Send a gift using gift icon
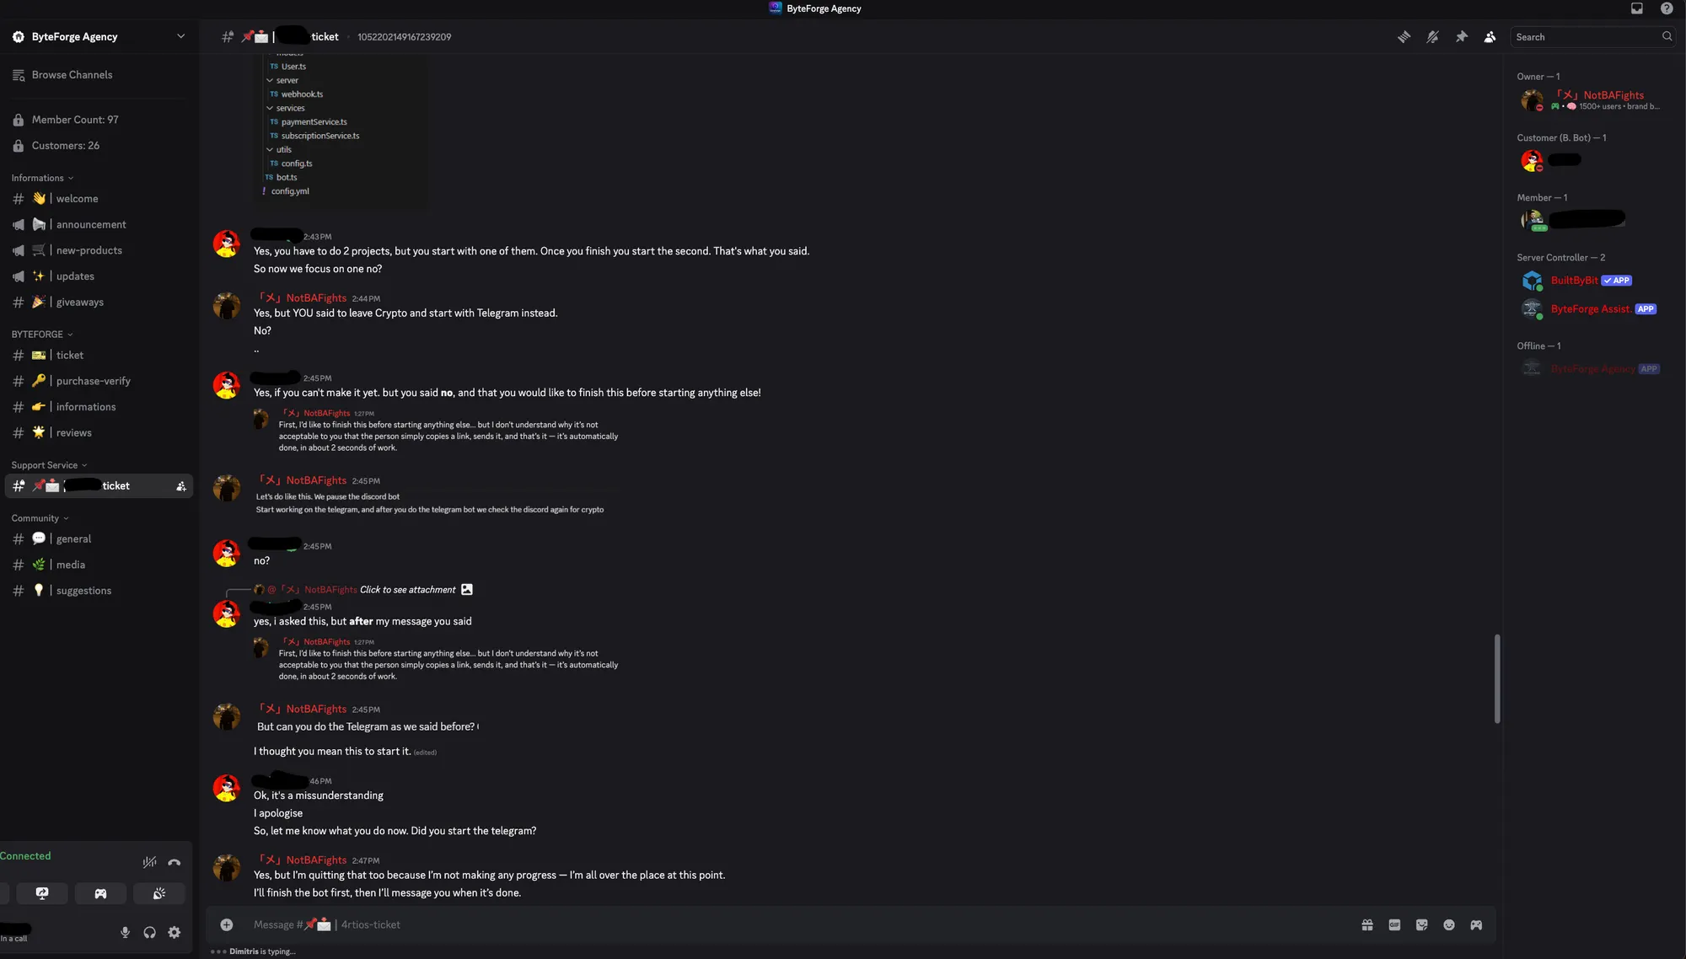 pos(1367,924)
